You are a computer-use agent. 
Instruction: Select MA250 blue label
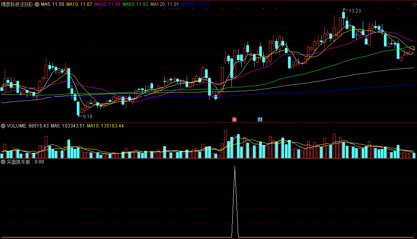click(196, 4)
